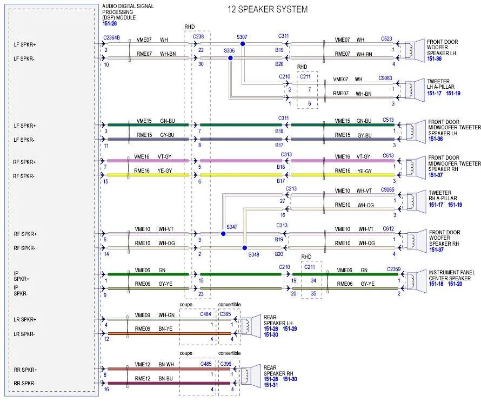This screenshot has height=401, width=481.
Task: Open 151-17 link under Tweeter LH A-Pillar
Action: [x=435, y=93]
